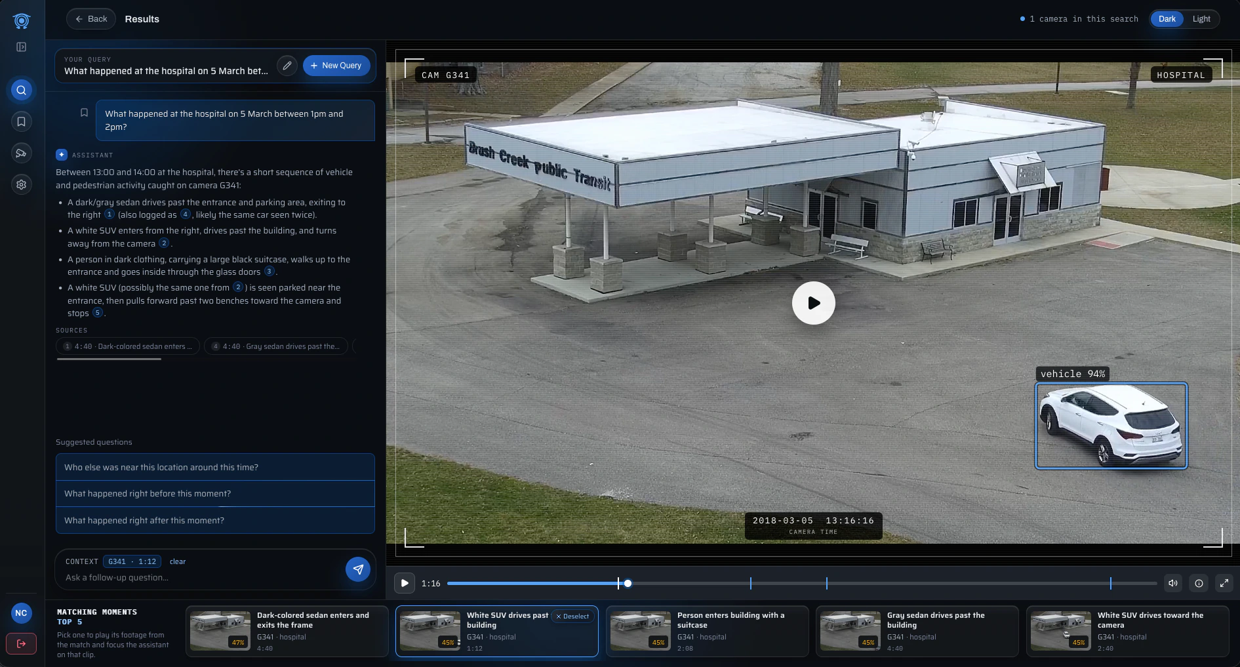The width and height of the screenshot is (1240, 667).
Task: Switch to the Dark theme
Action: pyautogui.click(x=1167, y=19)
